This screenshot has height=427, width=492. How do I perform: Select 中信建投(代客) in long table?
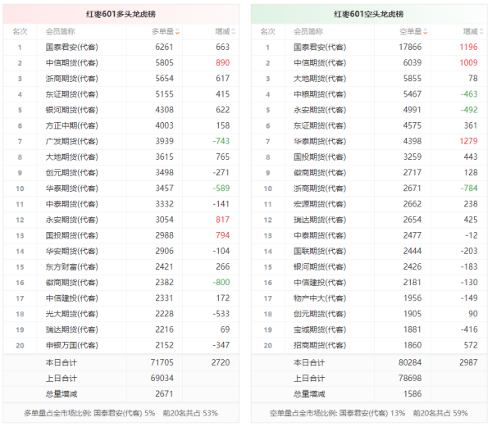click(x=72, y=298)
